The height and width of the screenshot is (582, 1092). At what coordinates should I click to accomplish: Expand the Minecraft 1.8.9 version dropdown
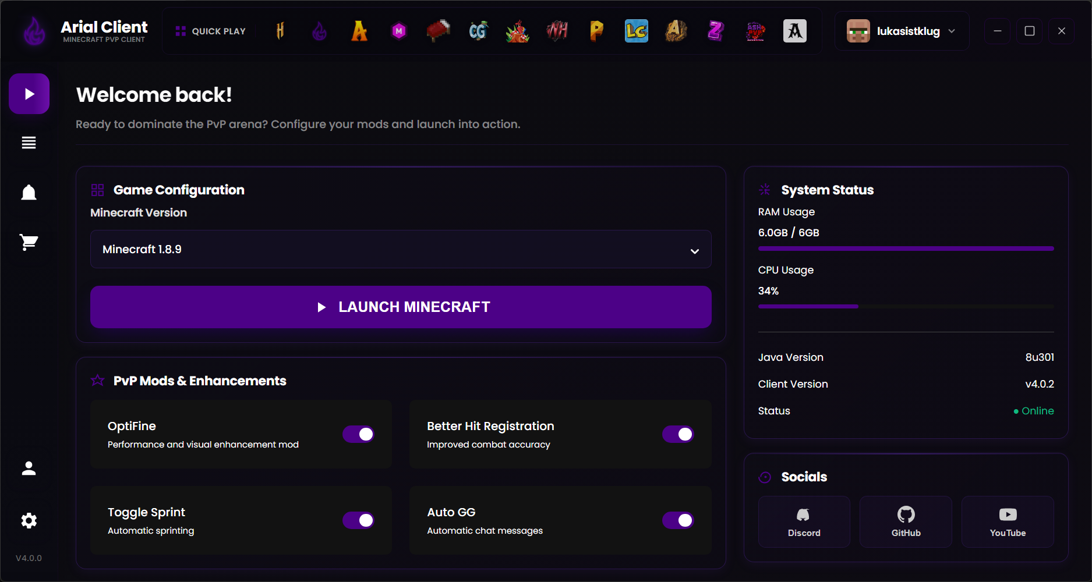coord(401,249)
